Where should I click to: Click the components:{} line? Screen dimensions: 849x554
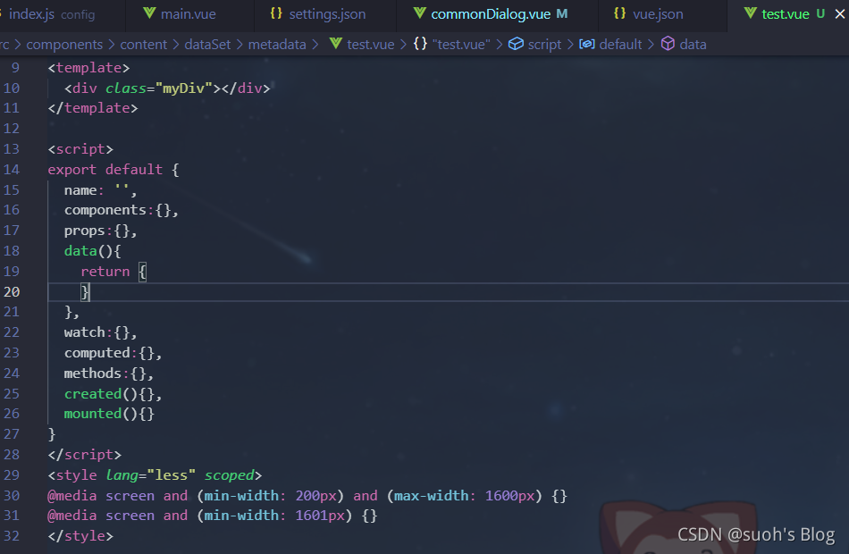[x=122, y=210]
